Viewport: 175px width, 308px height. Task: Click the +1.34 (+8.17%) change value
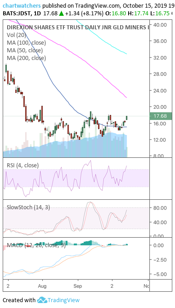pyautogui.click(x=84, y=14)
